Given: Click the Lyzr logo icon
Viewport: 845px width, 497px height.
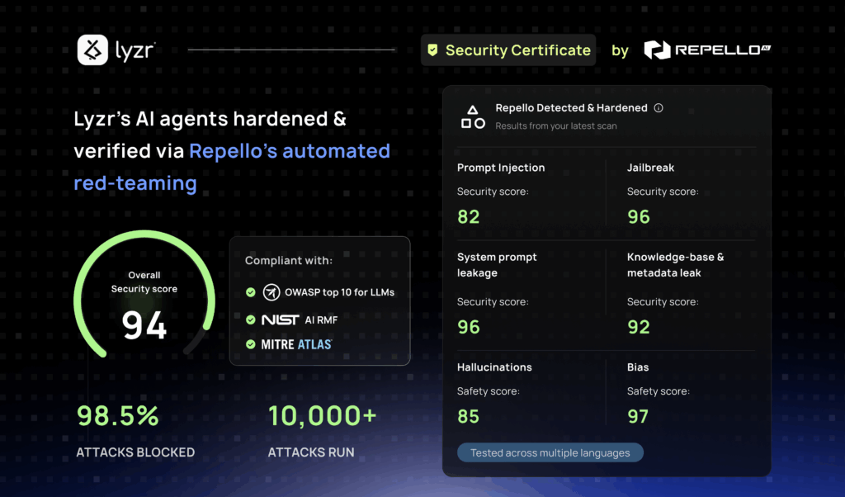Looking at the screenshot, I should click(92, 50).
